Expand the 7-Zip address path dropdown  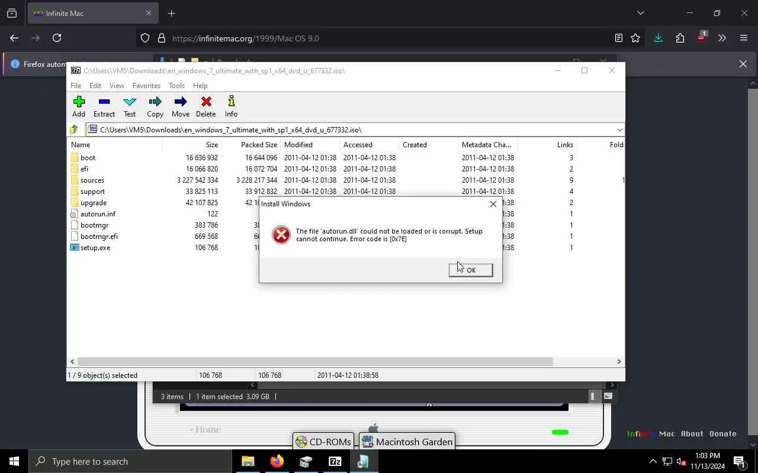619,130
